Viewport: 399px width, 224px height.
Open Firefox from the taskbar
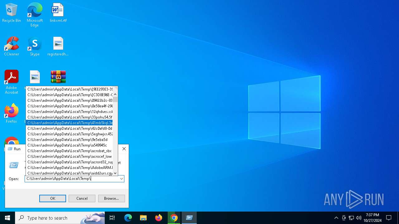point(159,218)
